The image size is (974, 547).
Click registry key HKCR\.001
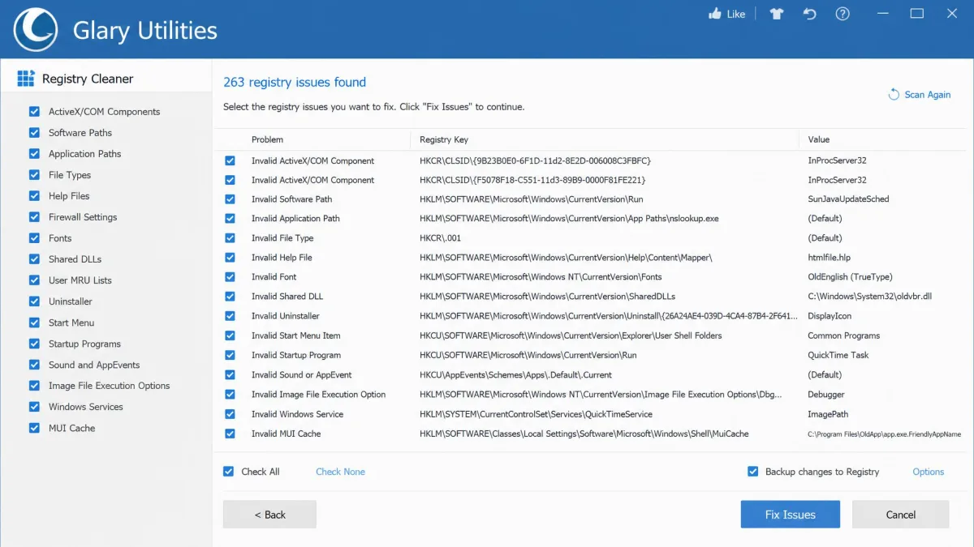point(439,238)
